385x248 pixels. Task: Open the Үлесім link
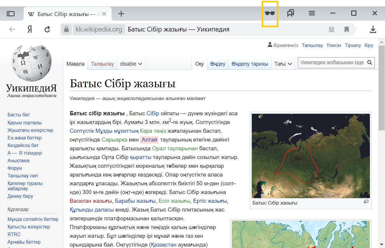pyautogui.click(x=334, y=45)
